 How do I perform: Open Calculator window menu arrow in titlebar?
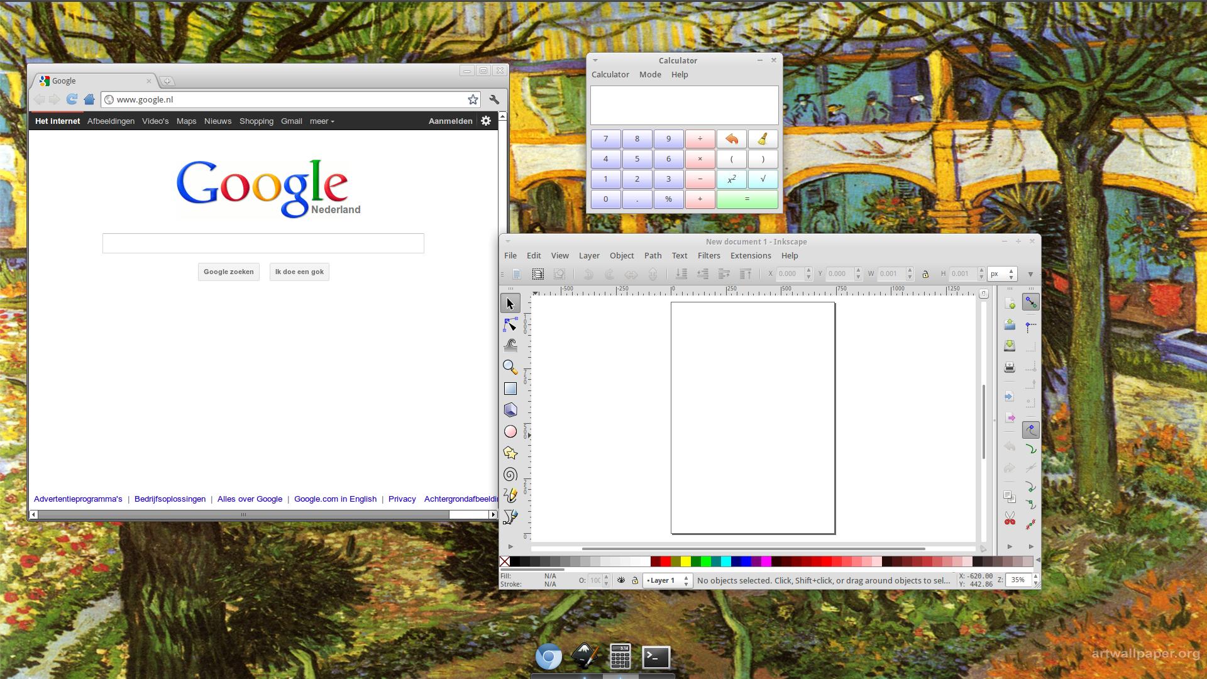coord(595,60)
